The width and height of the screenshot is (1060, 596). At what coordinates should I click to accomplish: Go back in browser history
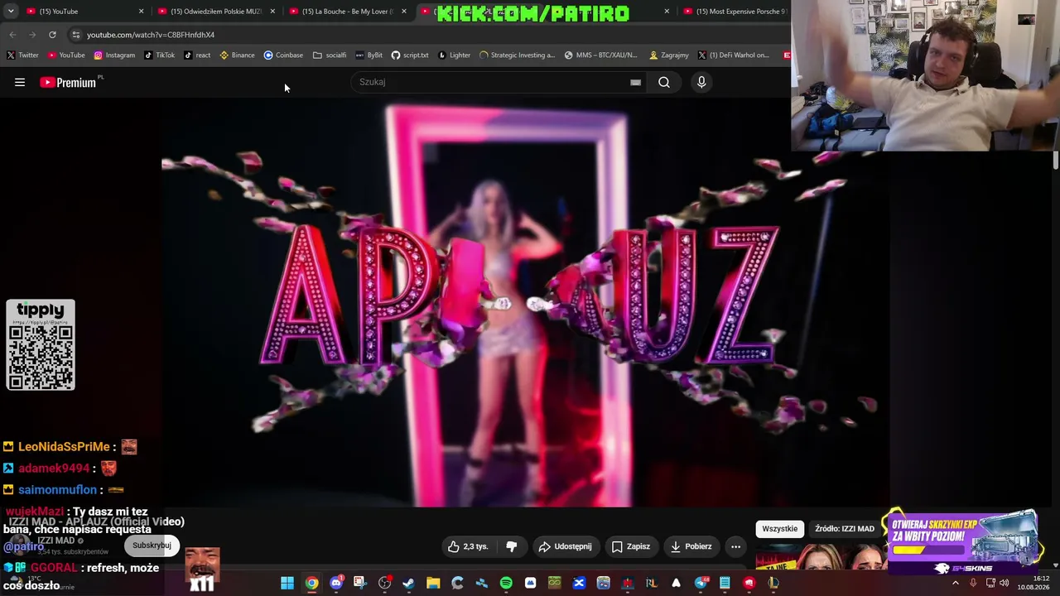(x=12, y=35)
